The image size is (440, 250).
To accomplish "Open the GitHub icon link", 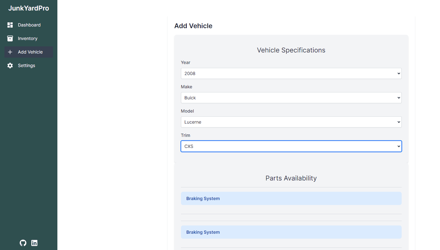I will tap(23, 243).
